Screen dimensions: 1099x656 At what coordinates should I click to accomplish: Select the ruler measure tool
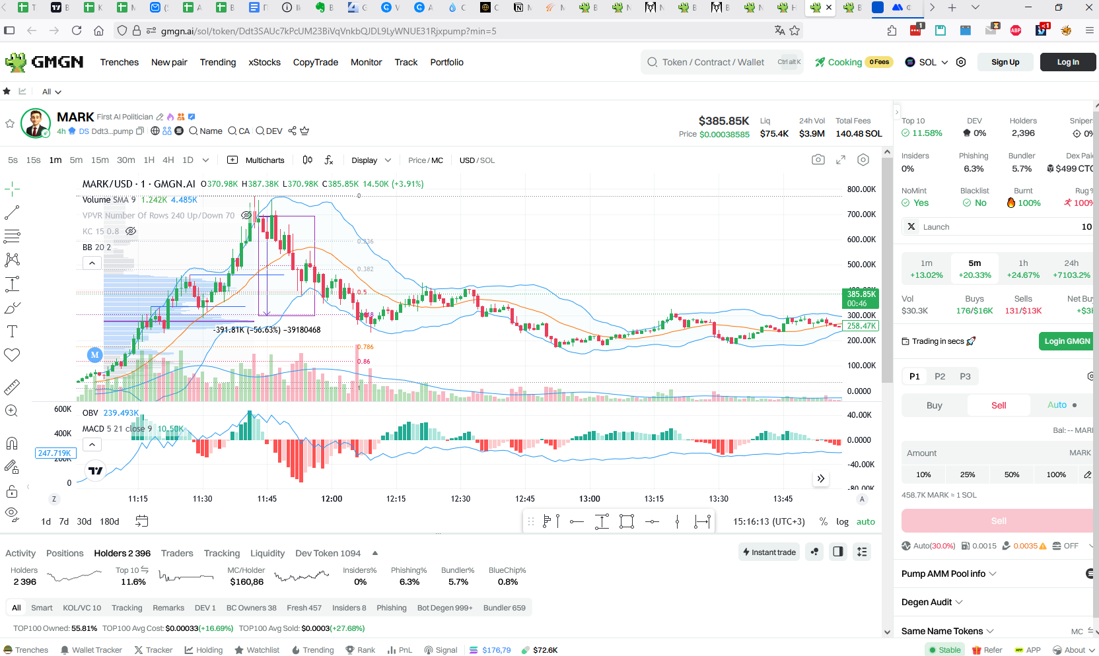(x=12, y=387)
